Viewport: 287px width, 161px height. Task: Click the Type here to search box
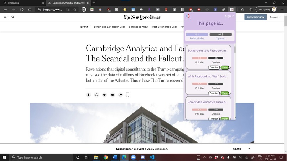coord(41,157)
